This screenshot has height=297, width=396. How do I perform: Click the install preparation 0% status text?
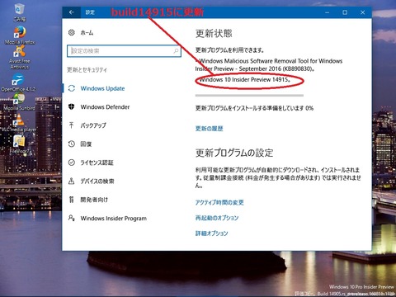[x=254, y=108]
